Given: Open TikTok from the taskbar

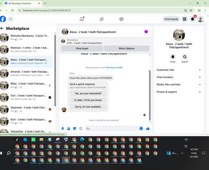Looking at the screenshot, I should coord(17,139).
